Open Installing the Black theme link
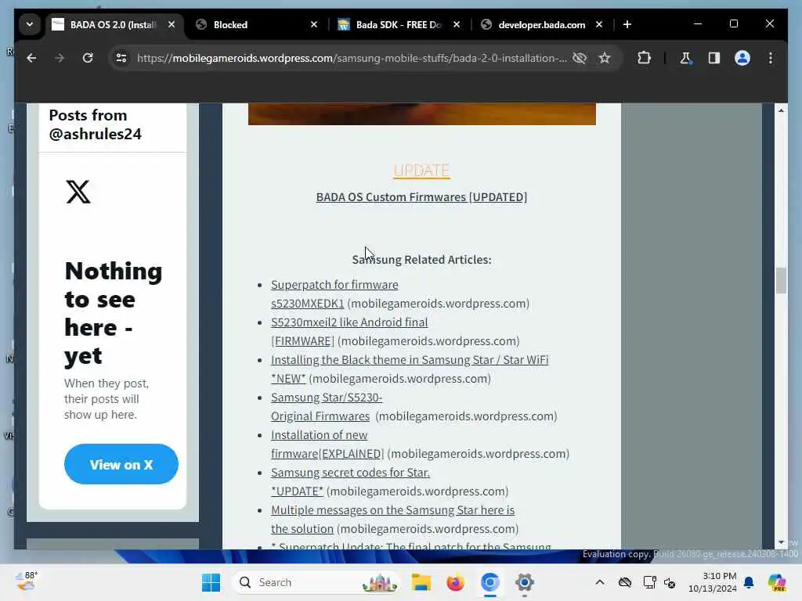 pos(410,369)
